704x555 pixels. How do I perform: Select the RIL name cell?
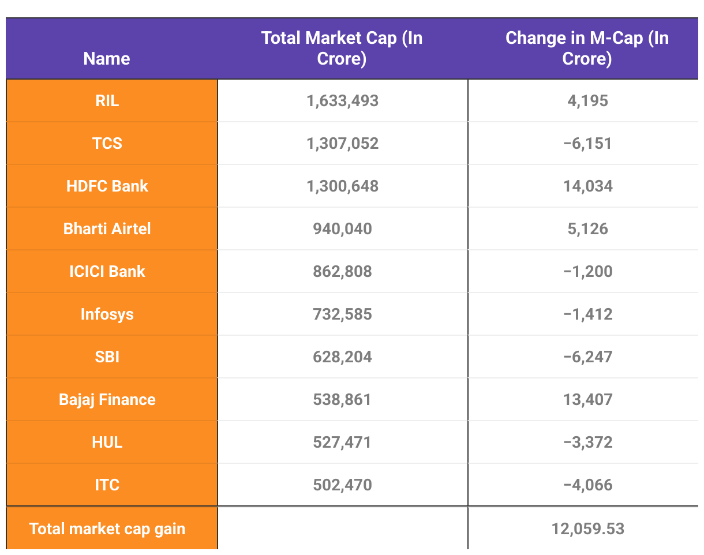107,101
